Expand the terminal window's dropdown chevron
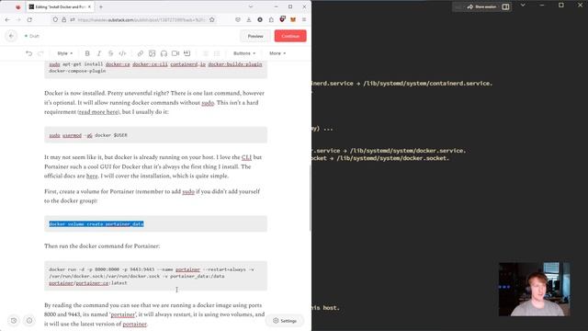This screenshot has height=331, width=588. point(523,6)
